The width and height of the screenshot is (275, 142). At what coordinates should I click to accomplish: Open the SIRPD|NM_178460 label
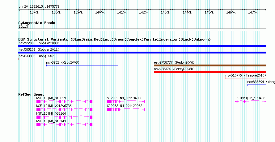coord(251,98)
